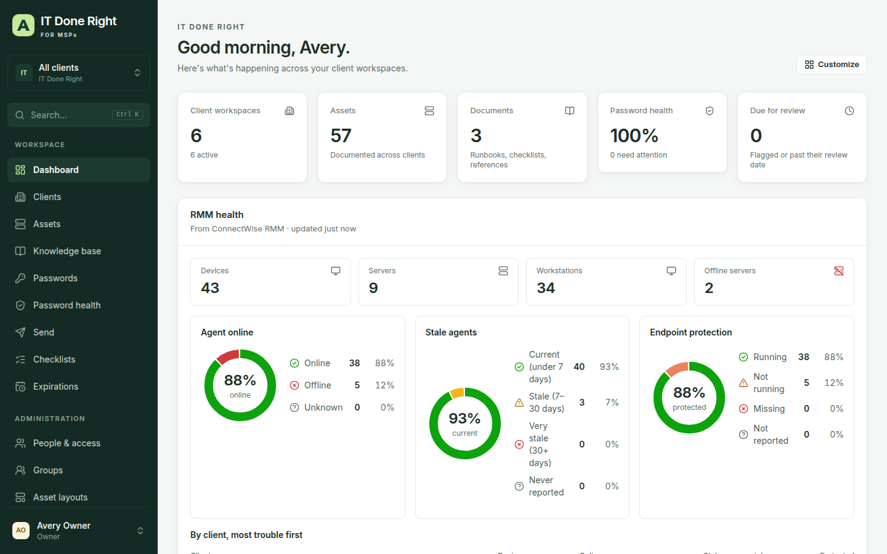The height and width of the screenshot is (554, 887).
Task: Open the All clients workspace switcher
Action: tap(79, 73)
